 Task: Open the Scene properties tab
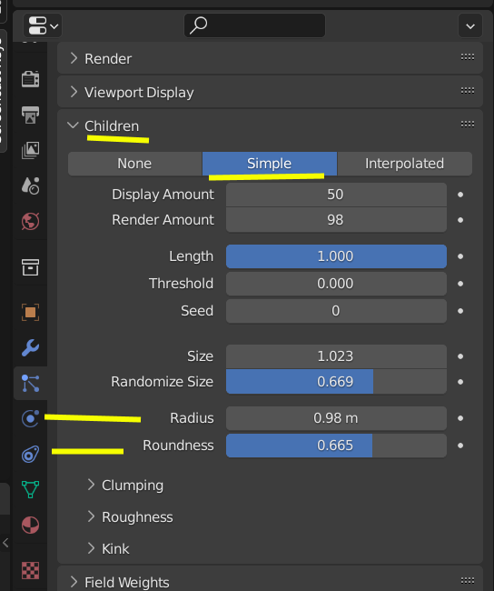30,185
